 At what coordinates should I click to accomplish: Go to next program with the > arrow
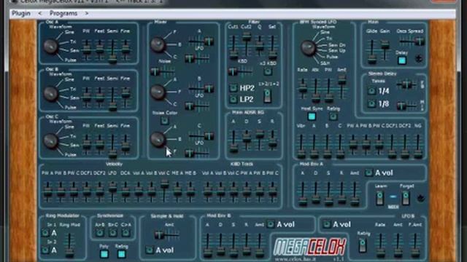click(87, 13)
